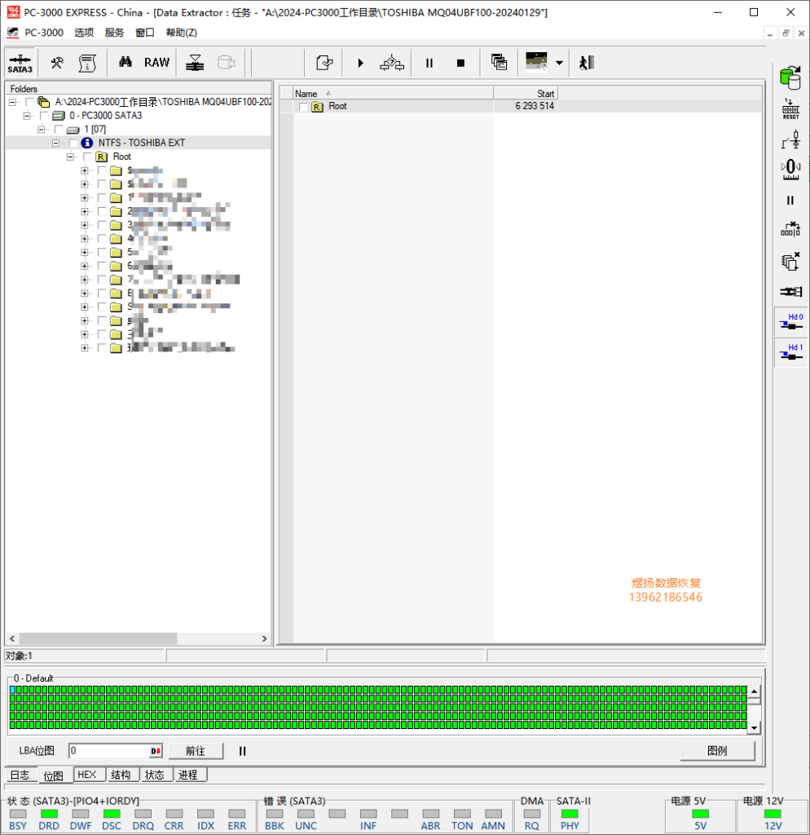Viewport: 810px width, 835px height.
Task: Sort by the Start column header
Action: pos(526,93)
